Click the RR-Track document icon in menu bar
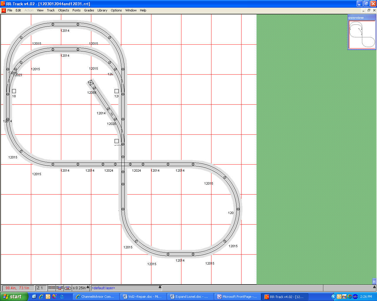Viewport: 377px width, 301px height. tap(4, 10)
